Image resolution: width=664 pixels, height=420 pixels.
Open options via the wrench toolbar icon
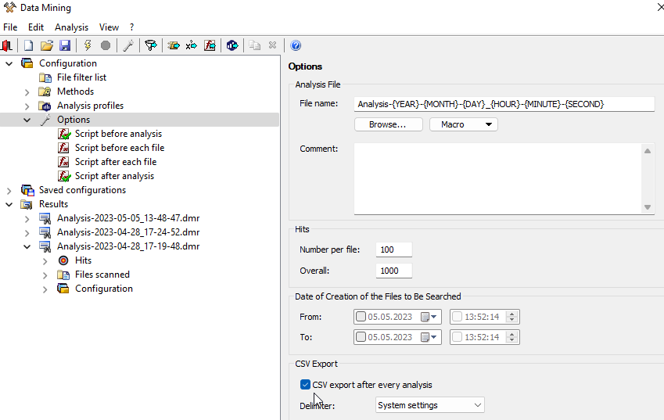[x=128, y=45]
